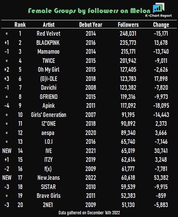Click the 53,382 change value

point(161,178)
